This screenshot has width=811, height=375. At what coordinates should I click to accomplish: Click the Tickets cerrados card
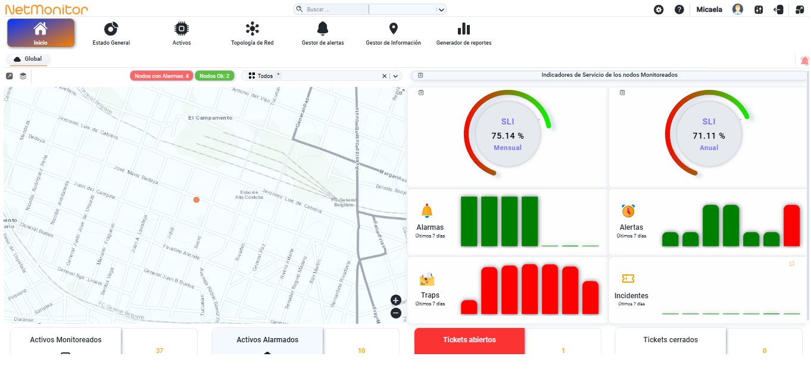[670, 340]
